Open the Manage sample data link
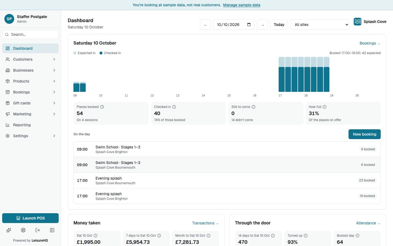The height and width of the screenshot is (246, 393). click(242, 5)
